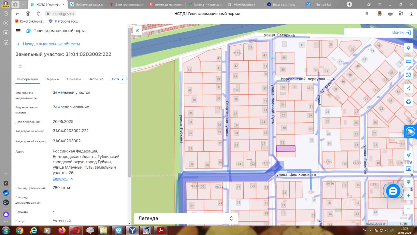Expand the Легенда panel

[186, 218]
